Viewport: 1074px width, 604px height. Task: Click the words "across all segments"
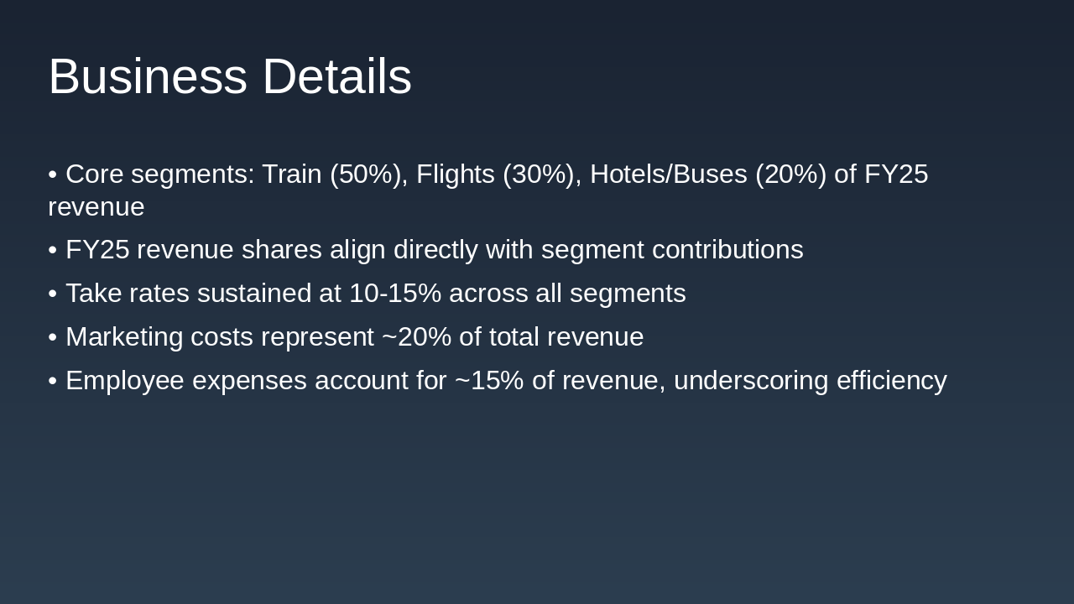(x=567, y=294)
